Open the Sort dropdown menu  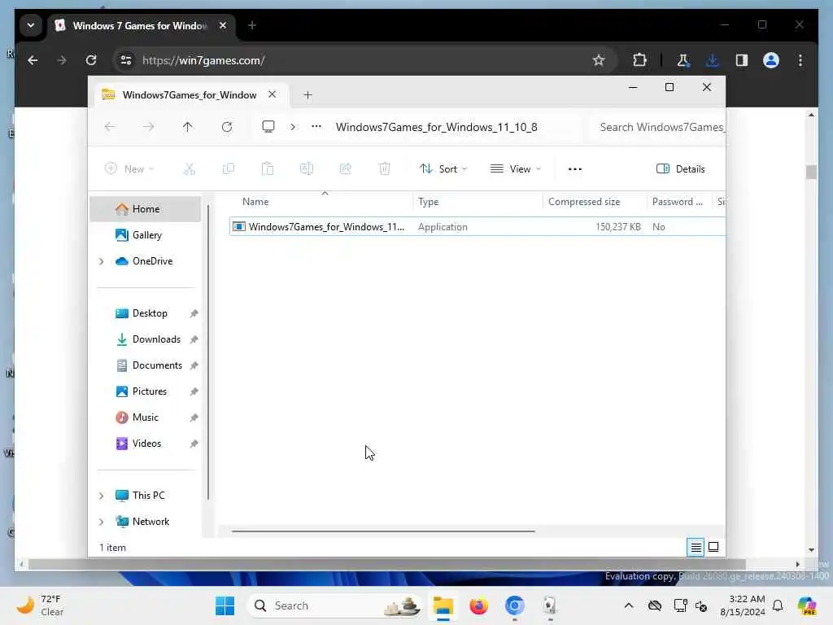[443, 169]
